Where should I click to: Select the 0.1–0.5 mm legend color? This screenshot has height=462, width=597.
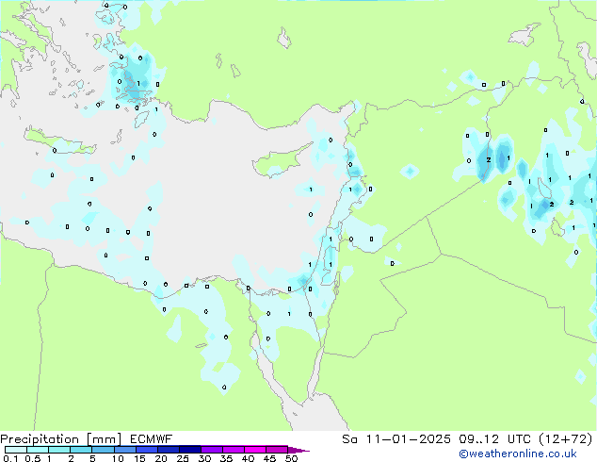16,450
